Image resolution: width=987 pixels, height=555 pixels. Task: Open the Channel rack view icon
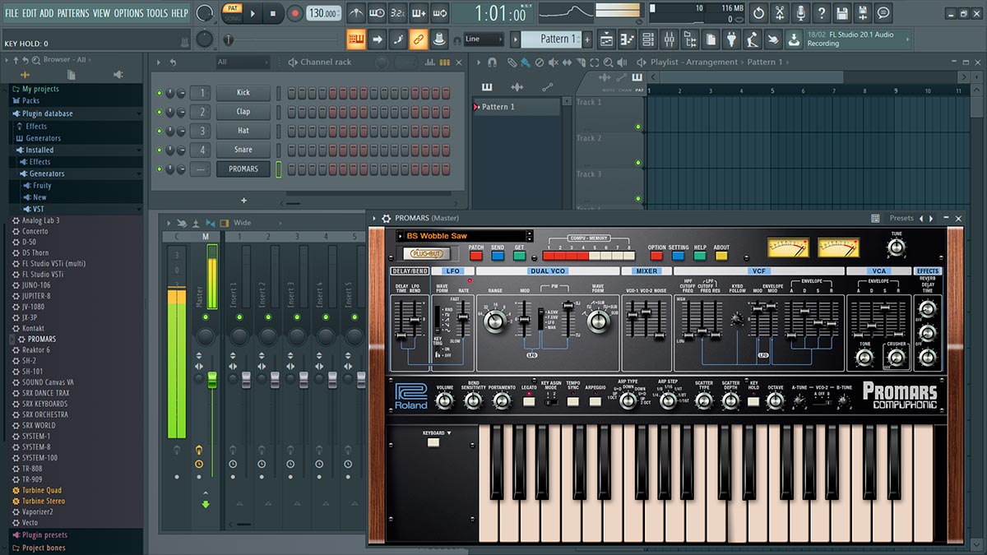[x=648, y=39]
